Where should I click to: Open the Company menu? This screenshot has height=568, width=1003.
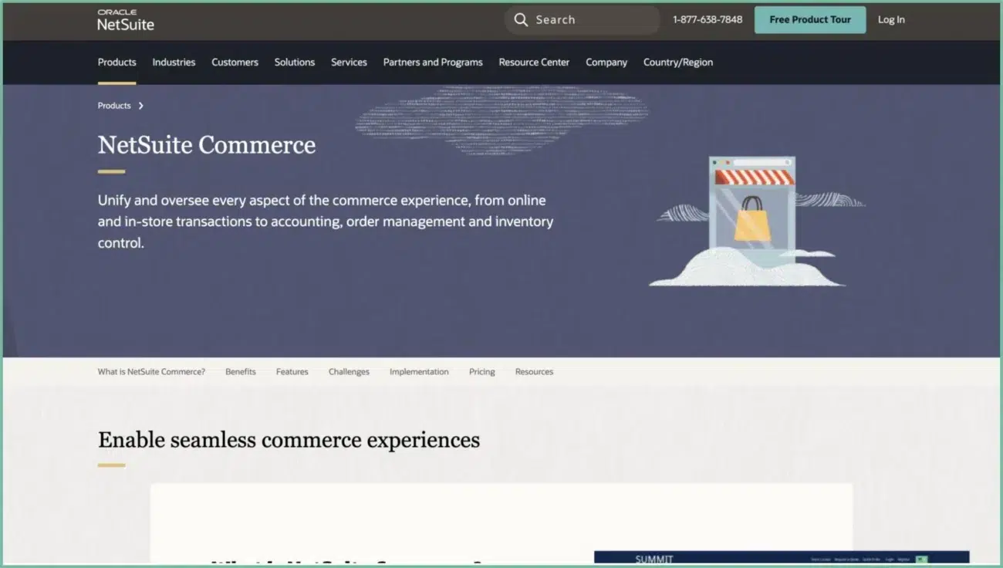(x=606, y=63)
